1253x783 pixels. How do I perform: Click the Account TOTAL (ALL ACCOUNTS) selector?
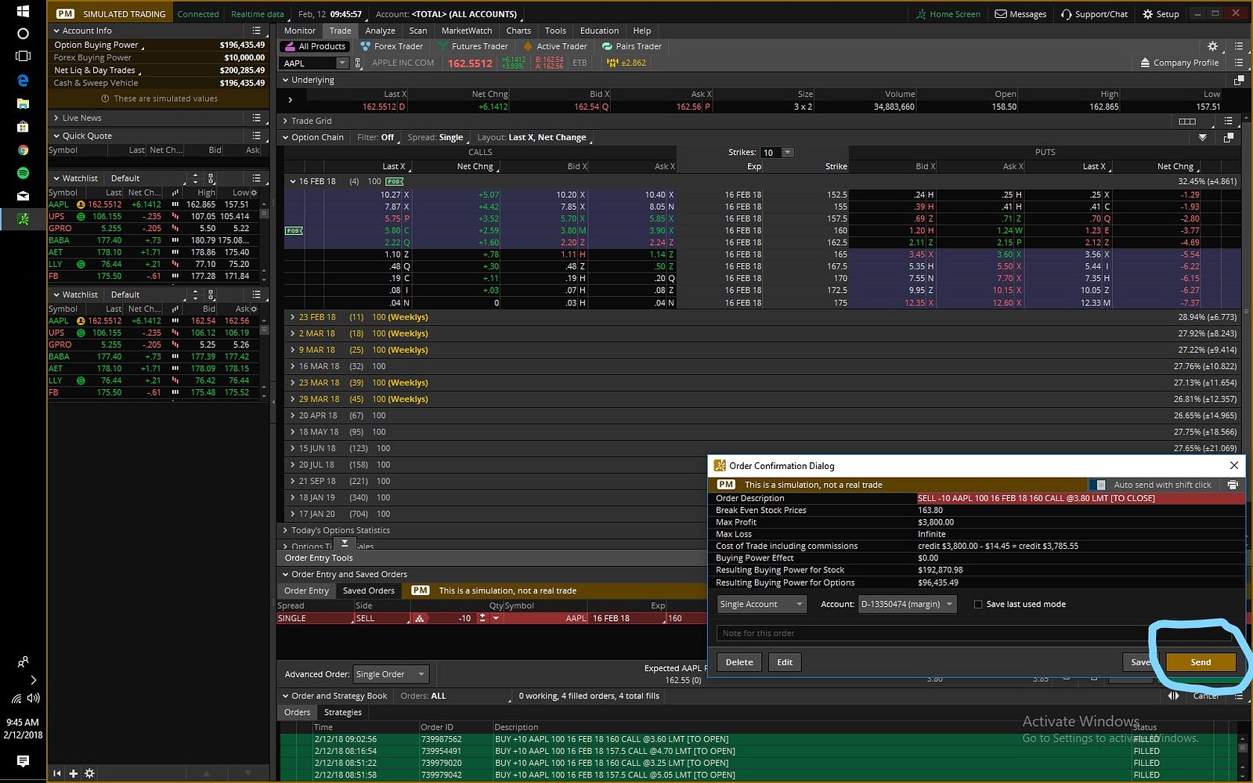point(447,14)
